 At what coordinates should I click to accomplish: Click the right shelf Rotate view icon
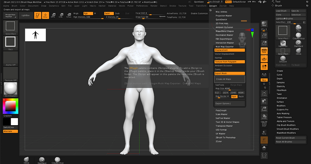264,116
